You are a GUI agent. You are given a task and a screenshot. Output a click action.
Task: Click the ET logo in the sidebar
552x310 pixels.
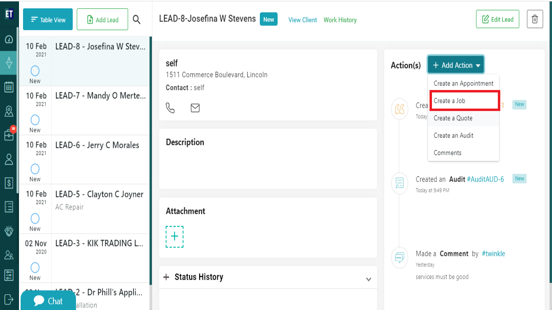point(9,14)
